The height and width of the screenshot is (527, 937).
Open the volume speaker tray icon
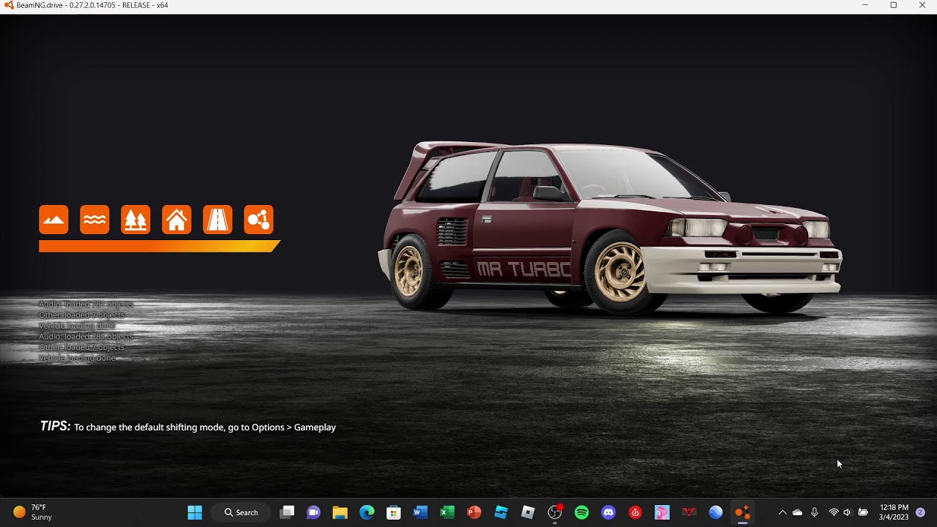click(848, 512)
